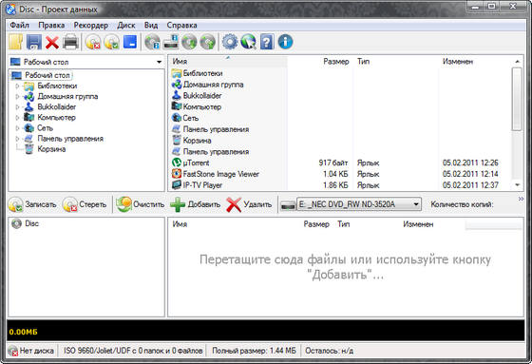
Task: Open the Рабочий стол location dropdown
Action: tap(159, 62)
